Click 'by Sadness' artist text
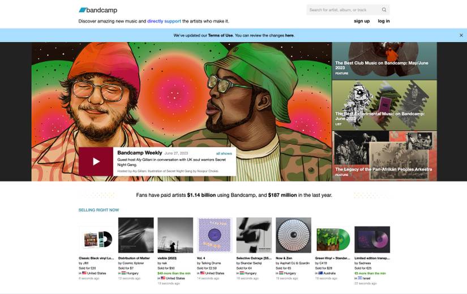The width and height of the screenshot is (467, 294). coord(362,263)
